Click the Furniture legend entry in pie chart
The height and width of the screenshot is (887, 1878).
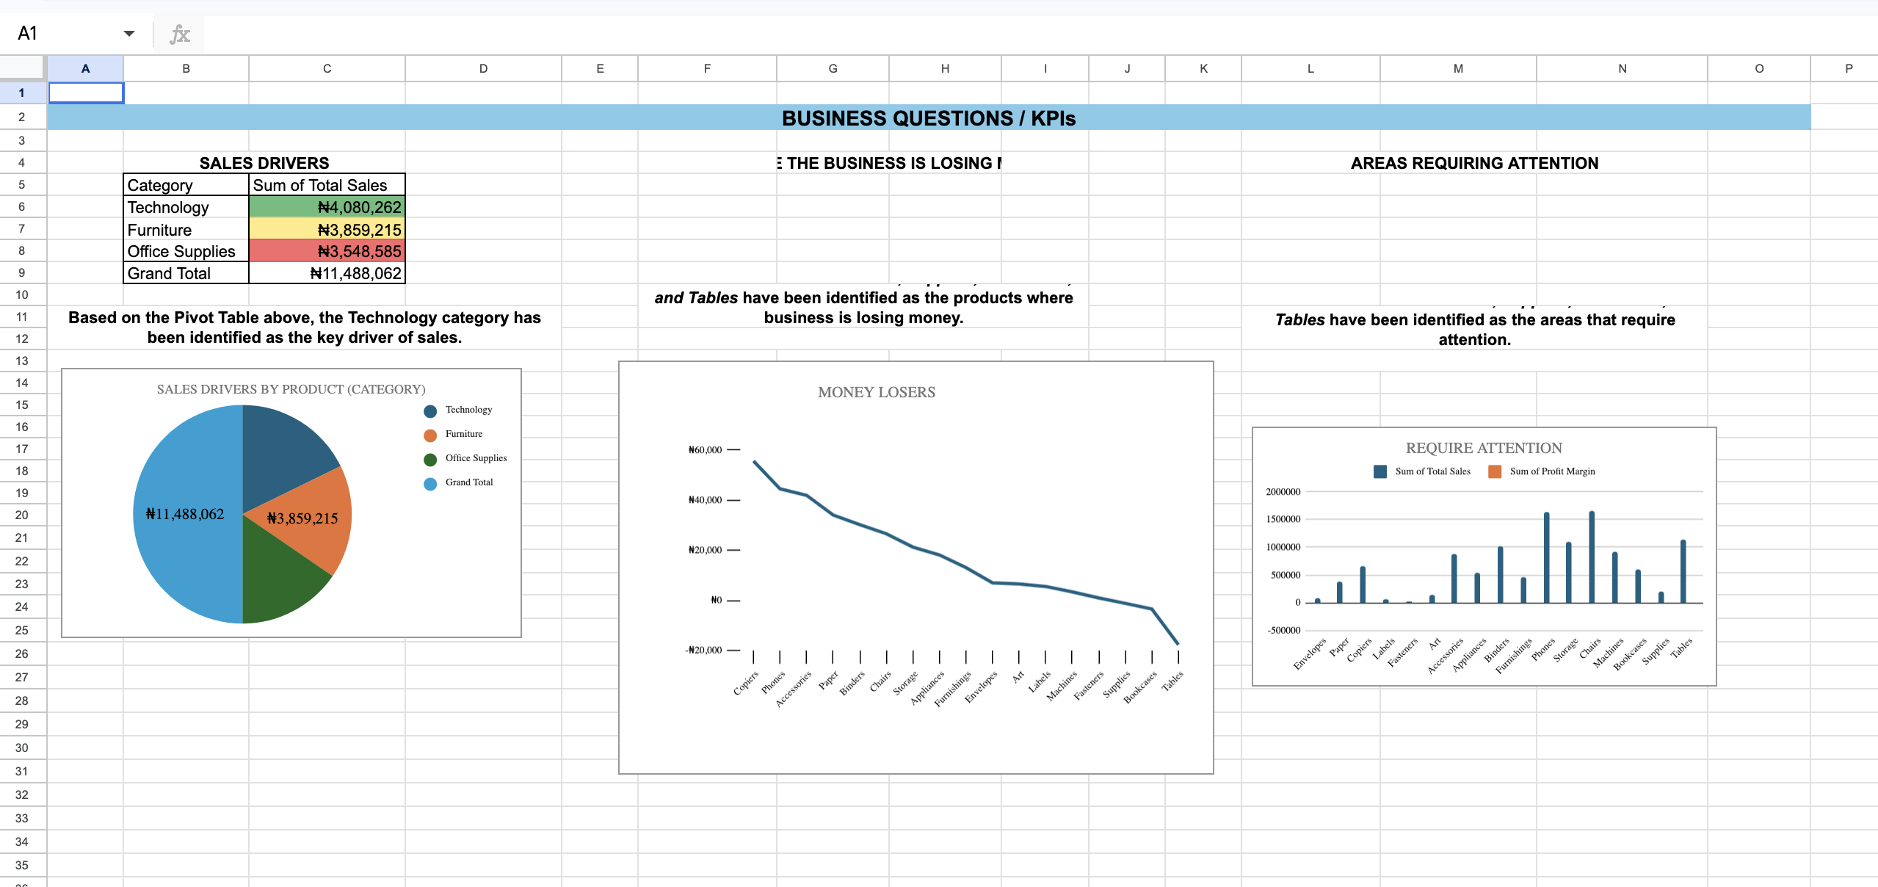453,434
